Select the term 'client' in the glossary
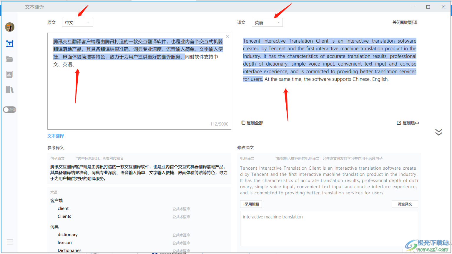Image resolution: width=452 pixels, height=254 pixels. (63, 208)
